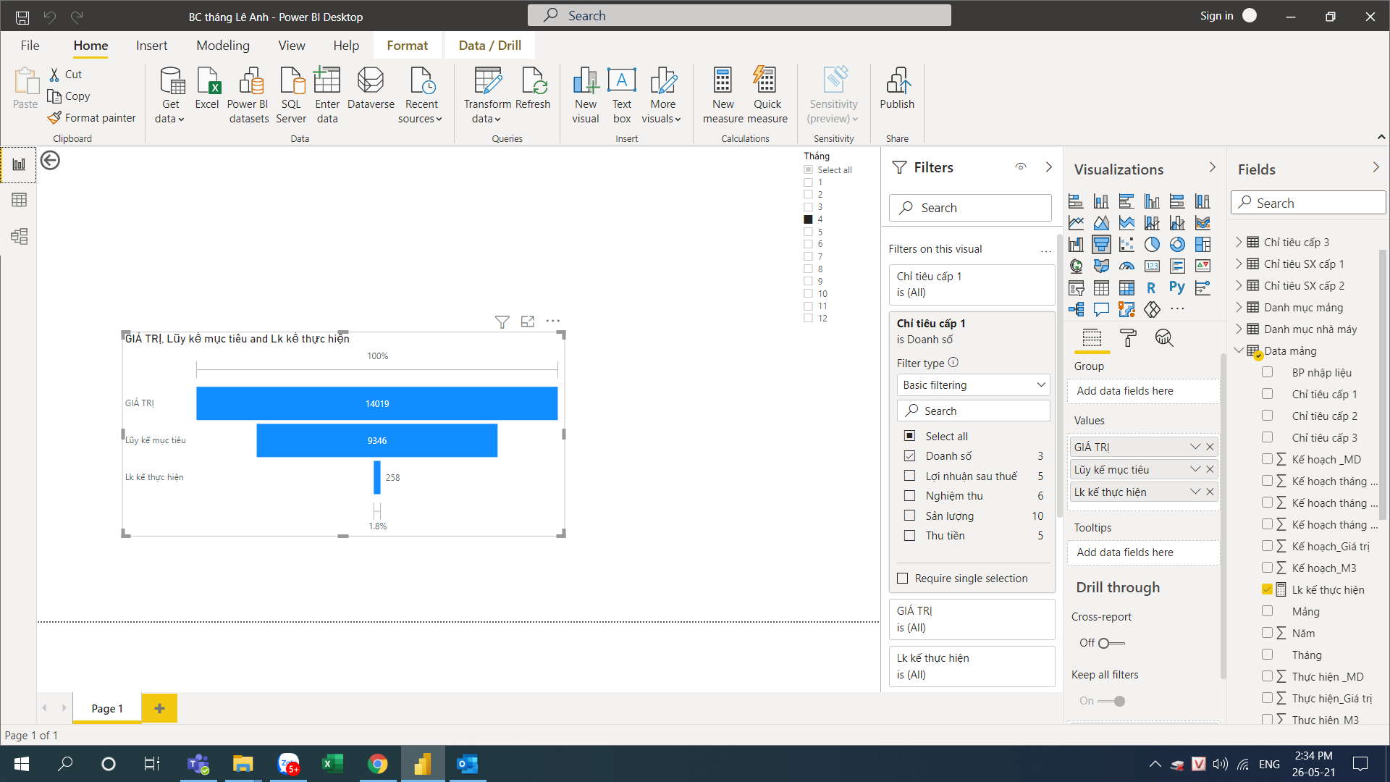This screenshot has height=782, width=1390.
Task: Pick the Slicer visualization icon
Action: click(x=1076, y=288)
